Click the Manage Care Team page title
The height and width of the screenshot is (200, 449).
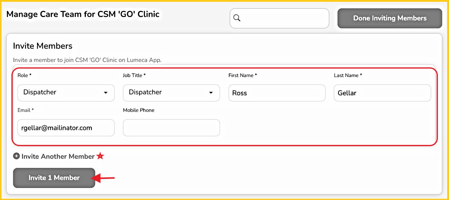pos(83,14)
